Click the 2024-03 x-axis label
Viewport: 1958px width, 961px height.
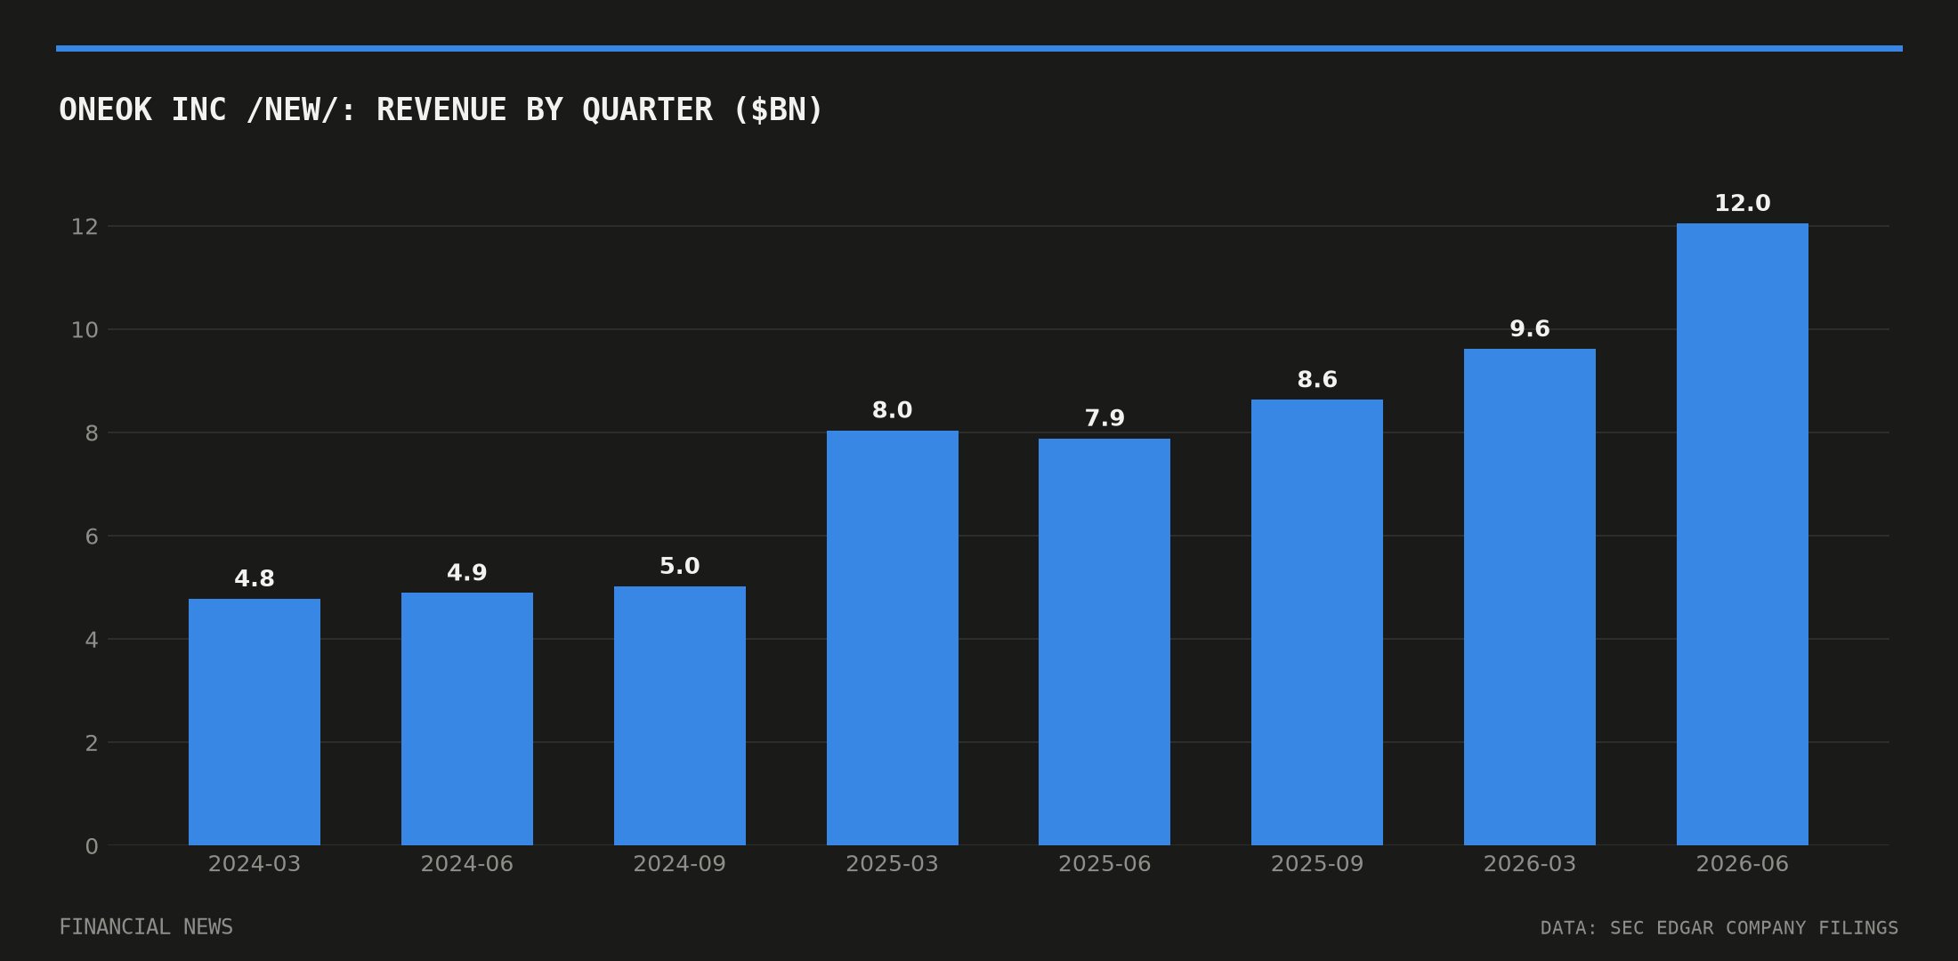(255, 864)
